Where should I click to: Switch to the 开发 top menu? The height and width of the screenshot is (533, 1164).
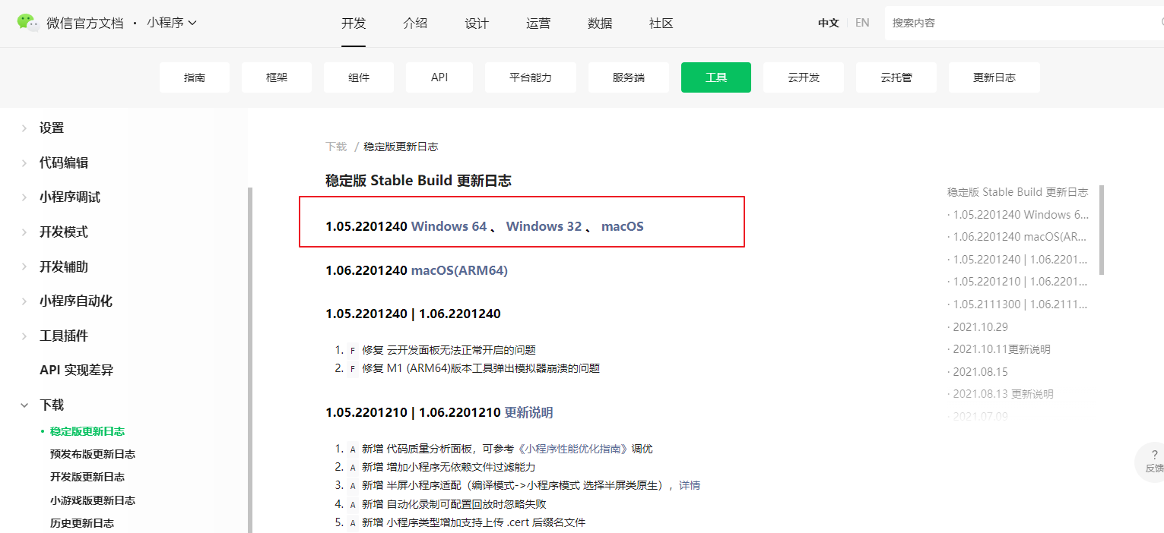354,24
